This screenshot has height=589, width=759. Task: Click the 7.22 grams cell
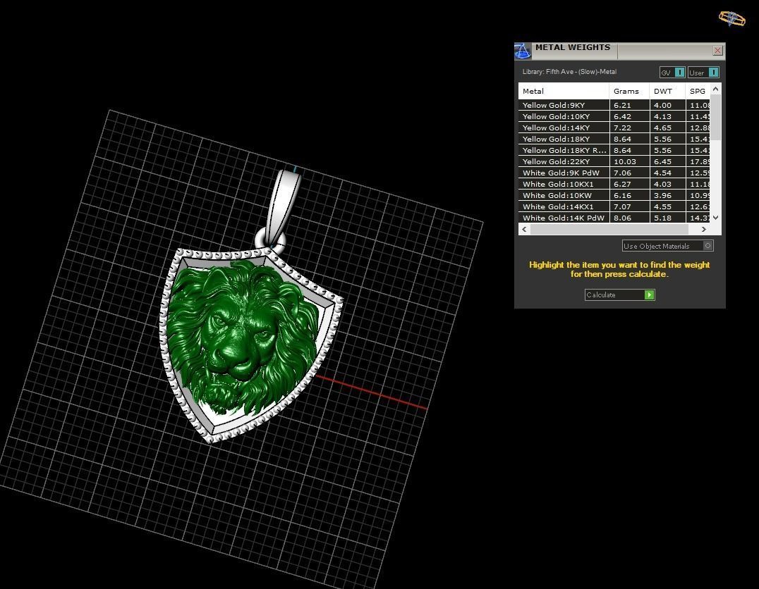click(629, 128)
